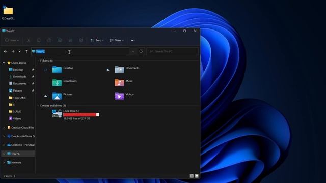Collapse the Folders (6) group

coord(38,60)
